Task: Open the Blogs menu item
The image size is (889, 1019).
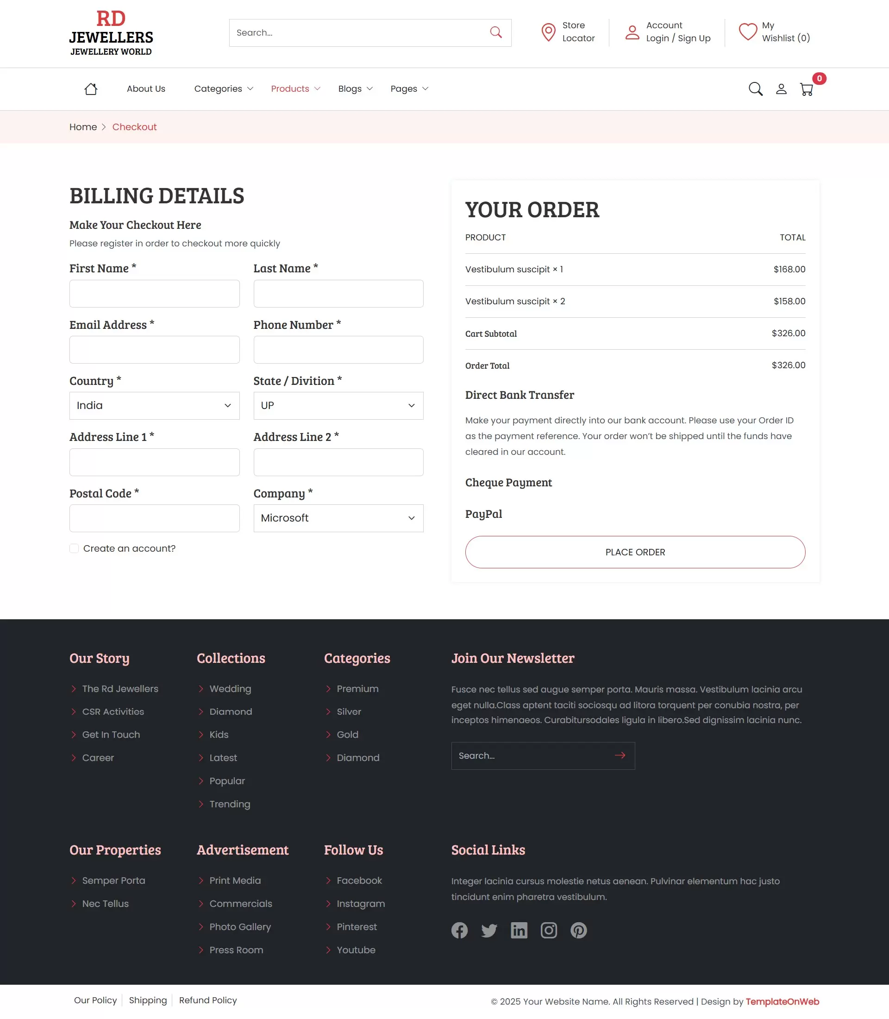Action: point(350,88)
